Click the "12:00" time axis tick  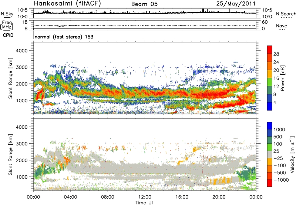coord(145,197)
